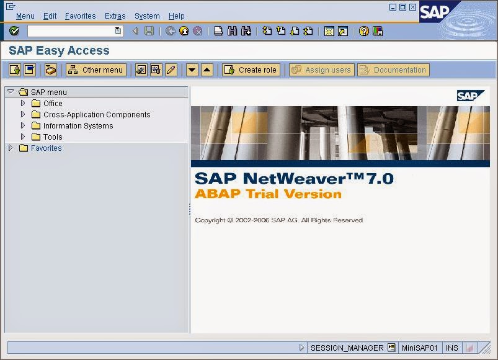Click the window control icon beside Menu
The width and height of the screenshot is (498, 360).
coord(11,6)
